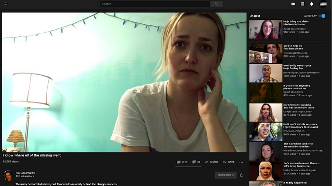Screen dimensions: 332x186
Task: Open the hamburger guide menu
Action: (x=5, y=4)
